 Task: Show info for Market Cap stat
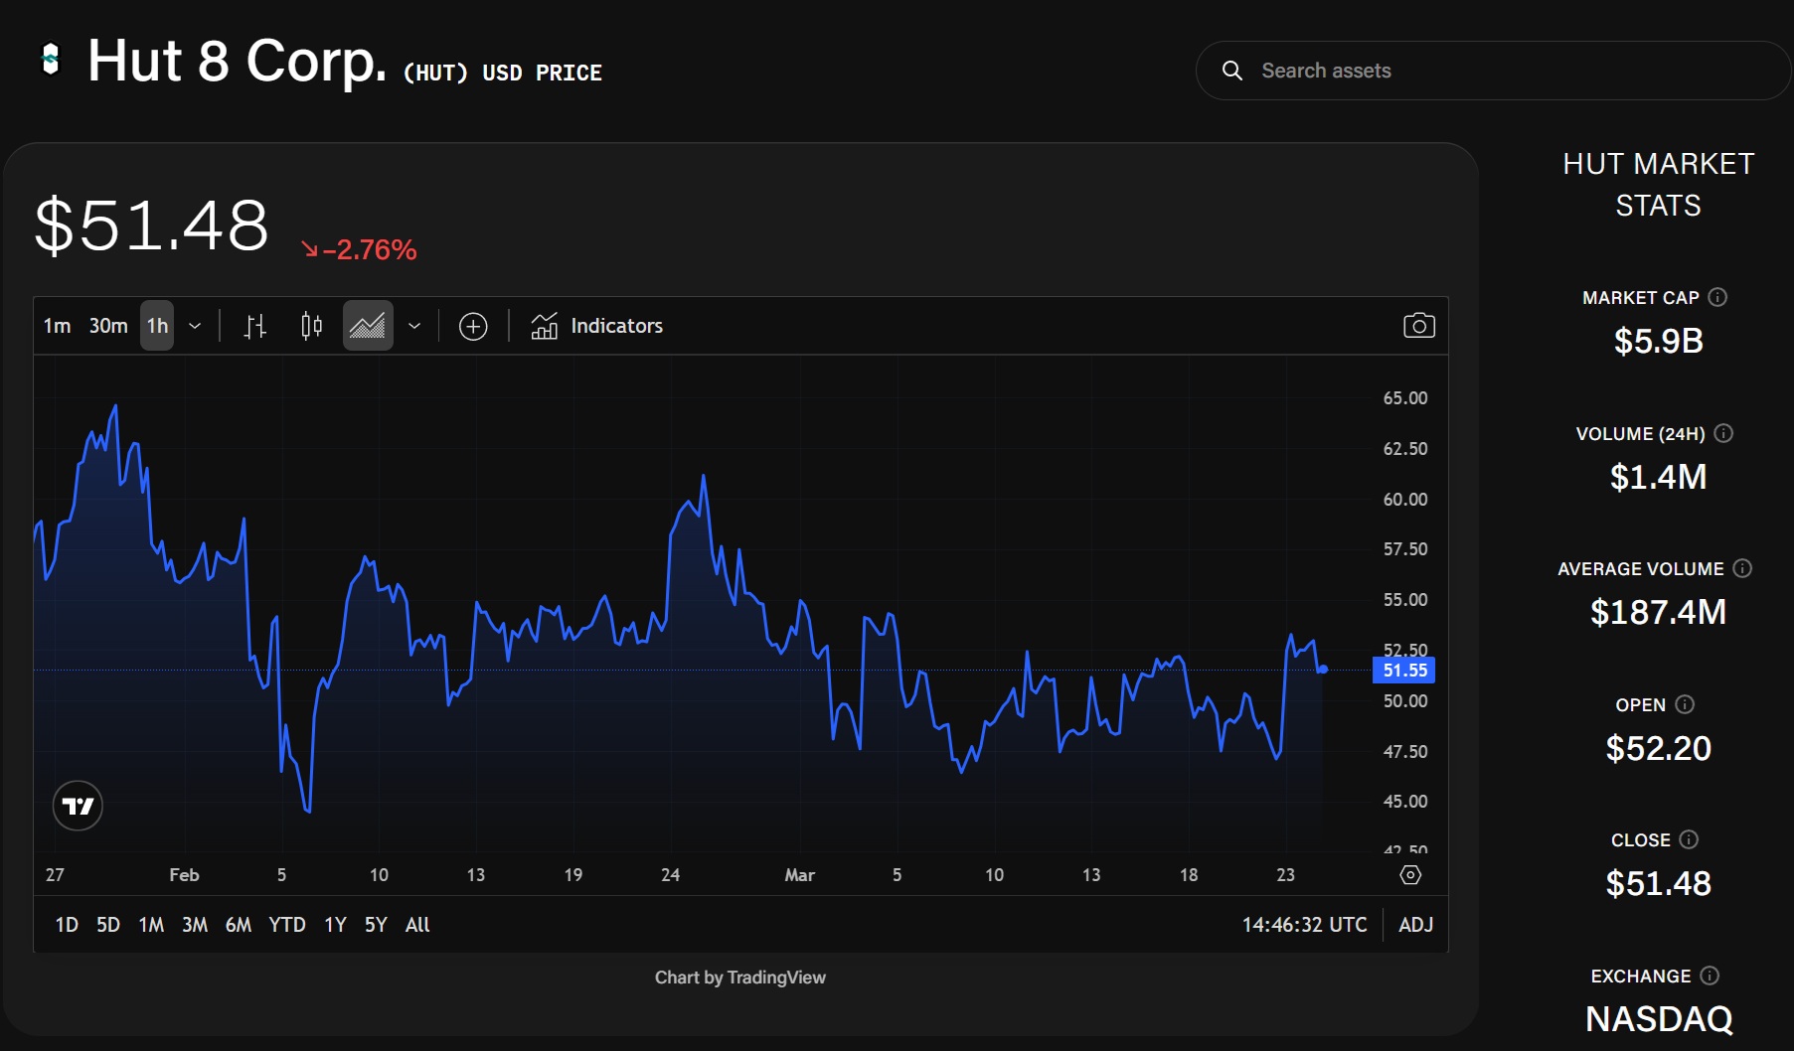click(1717, 297)
